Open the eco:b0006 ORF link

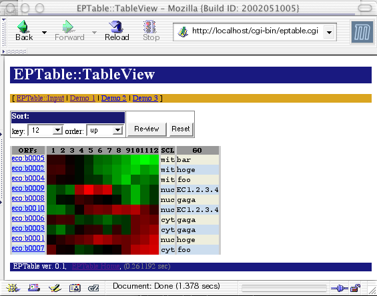click(28, 219)
